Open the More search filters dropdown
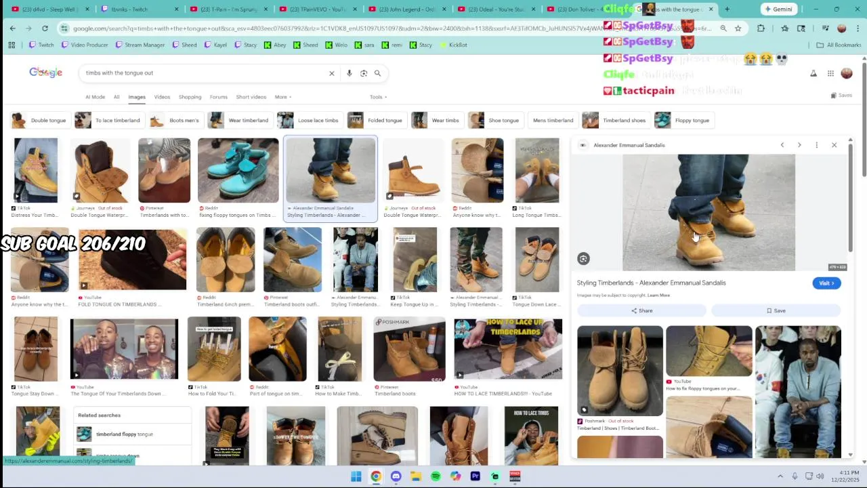867x488 pixels. pyautogui.click(x=282, y=97)
